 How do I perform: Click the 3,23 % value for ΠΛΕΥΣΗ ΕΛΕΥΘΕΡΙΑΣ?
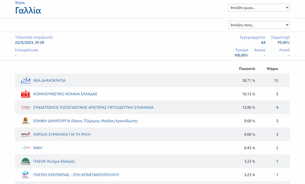coord(250,175)
